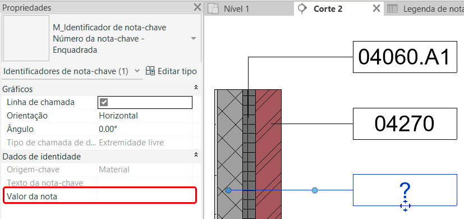
Task: Click the move grip below the question mark
Action: [405, 206]
